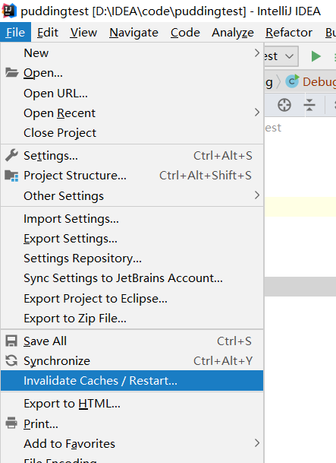This screenshot has height=463, width=336.
Task: Open the Navigate menu
Action: (x=133, y=33)
